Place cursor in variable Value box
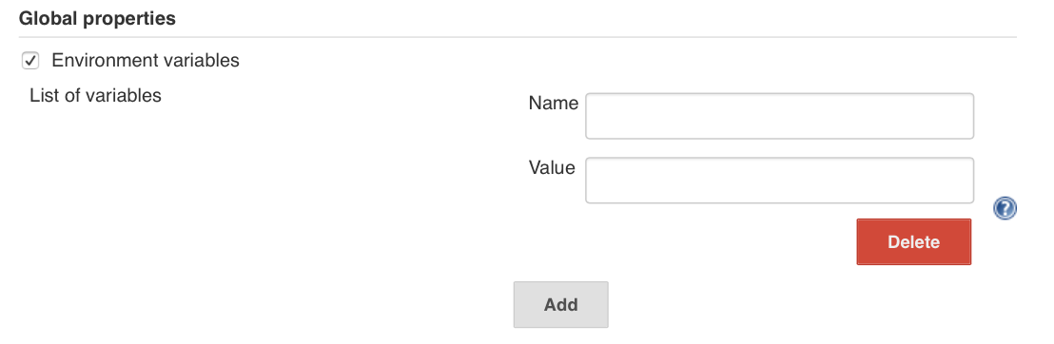The width and height of the screenshot is (1054, 344). coord(779,180)
